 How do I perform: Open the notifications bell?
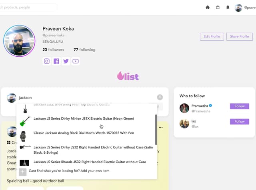pyautogui.click(x=228, y=7)
